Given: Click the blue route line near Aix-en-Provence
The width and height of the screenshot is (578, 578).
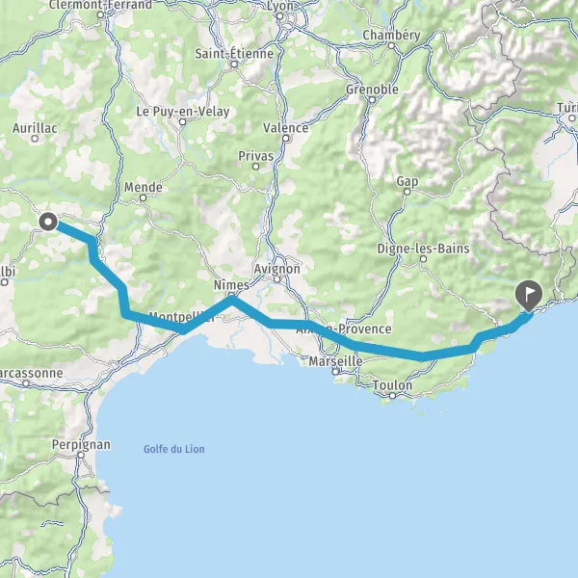Looking at the screenshot, I should tap(331, 334).
